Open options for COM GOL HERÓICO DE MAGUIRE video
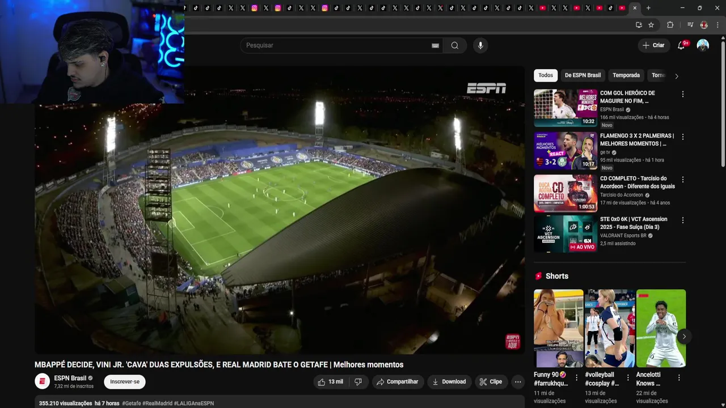This screenshot has width=726, height=408. (x=683, y=94)
